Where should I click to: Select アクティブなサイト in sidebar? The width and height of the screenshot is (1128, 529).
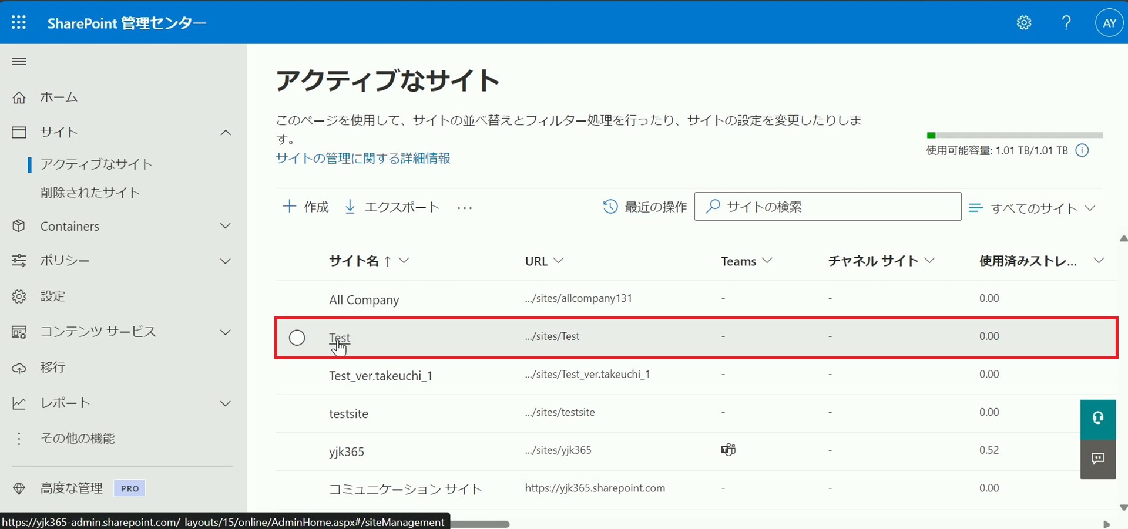[x=96, y=164]
